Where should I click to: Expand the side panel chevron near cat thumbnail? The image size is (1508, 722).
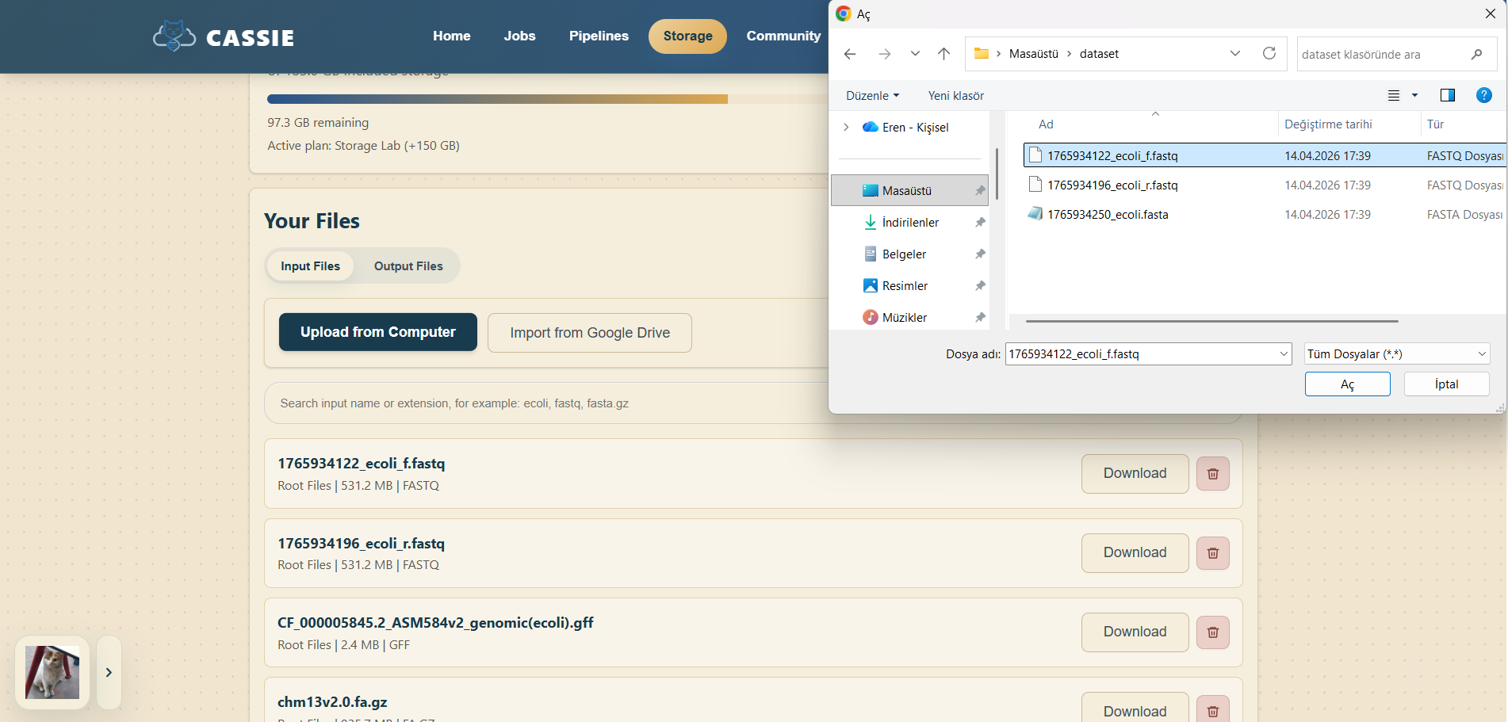[109, 672]
